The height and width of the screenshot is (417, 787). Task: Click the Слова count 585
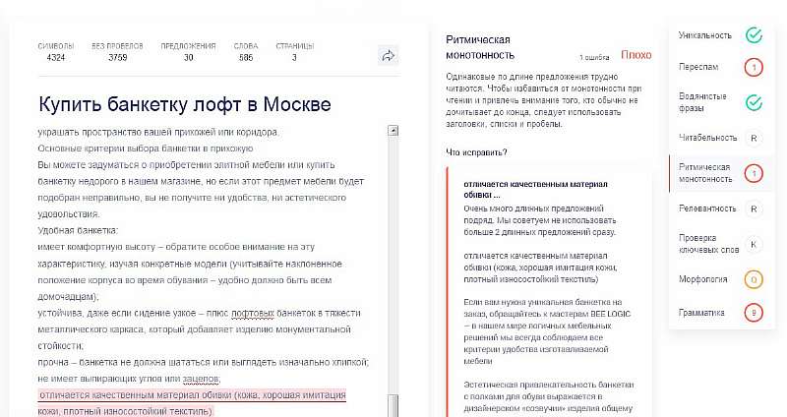246,58
